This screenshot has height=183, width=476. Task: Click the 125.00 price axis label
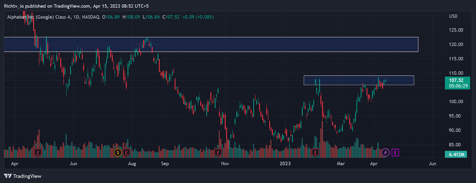click(x=456, y=30)
